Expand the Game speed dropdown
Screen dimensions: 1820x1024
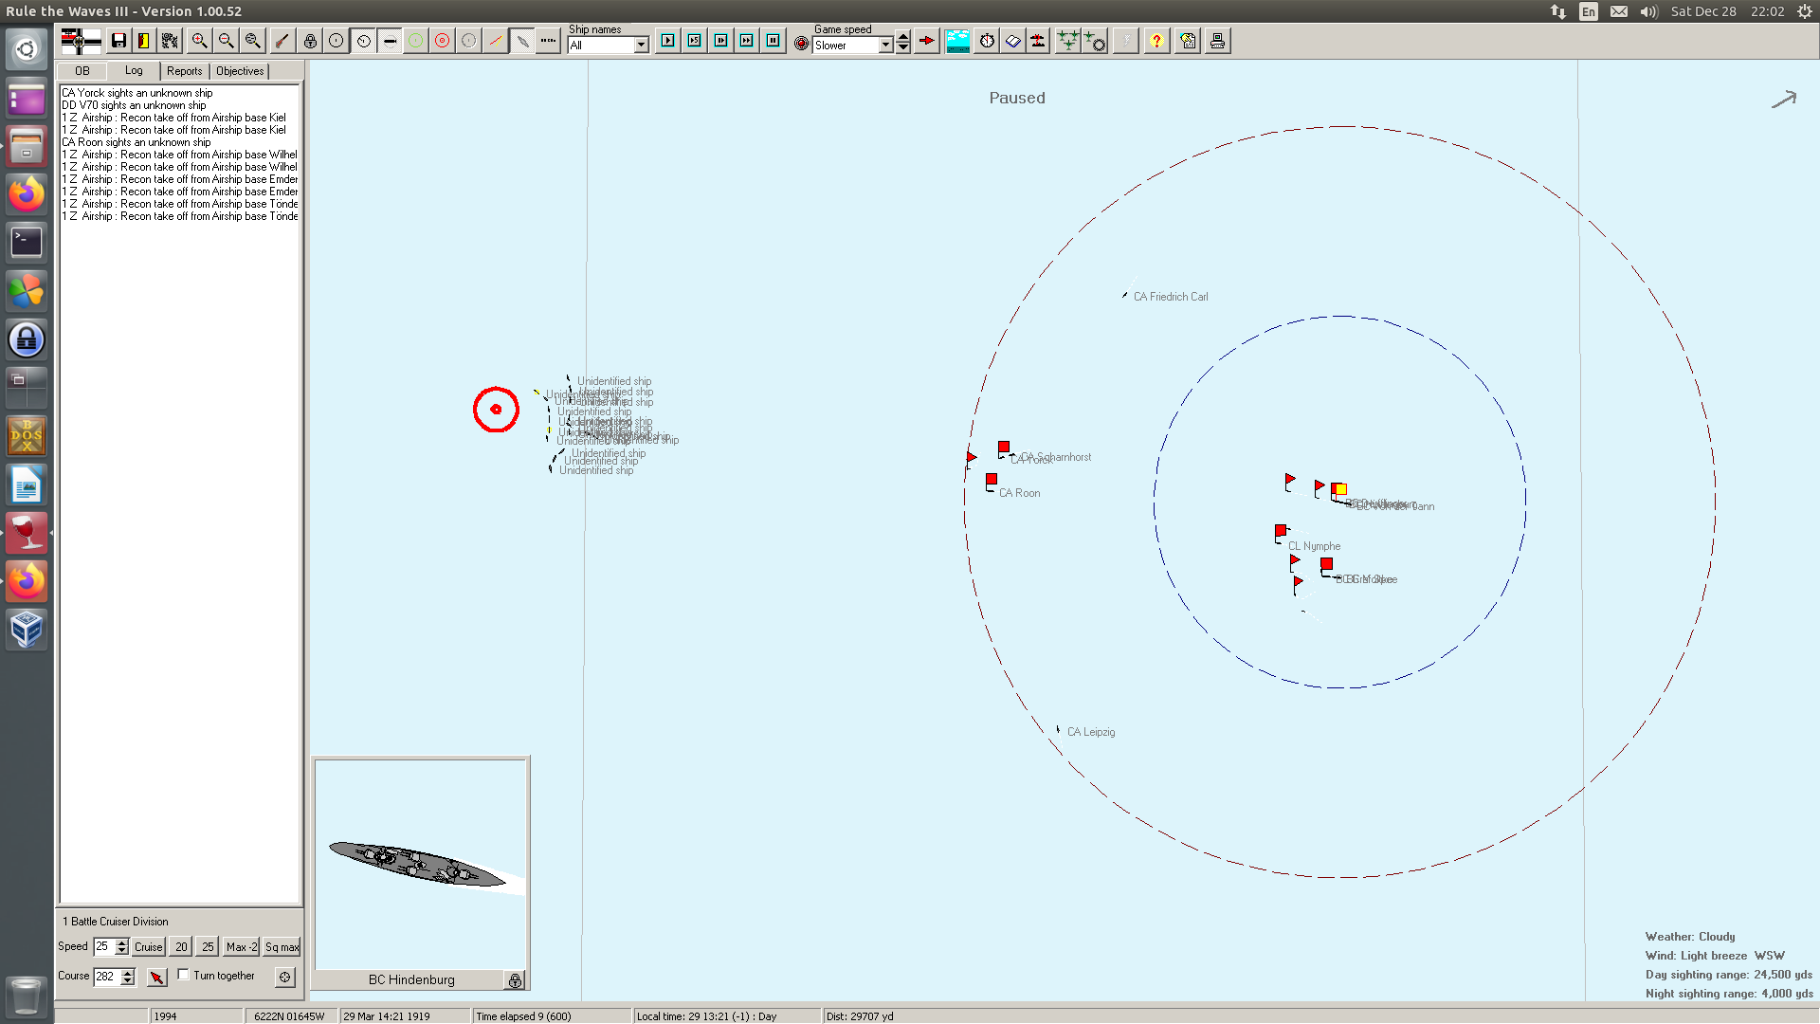(x=885, y=46)
